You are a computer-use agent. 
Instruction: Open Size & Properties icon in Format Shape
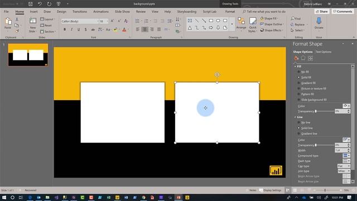pyautogui.click(x=310, y=58)
